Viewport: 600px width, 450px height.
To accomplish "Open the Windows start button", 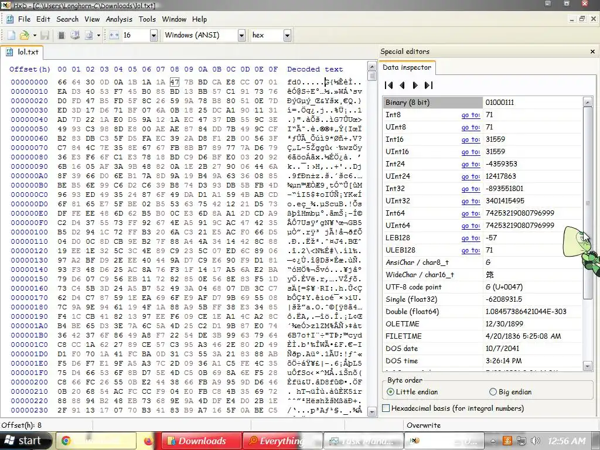I will coord(25,441).
